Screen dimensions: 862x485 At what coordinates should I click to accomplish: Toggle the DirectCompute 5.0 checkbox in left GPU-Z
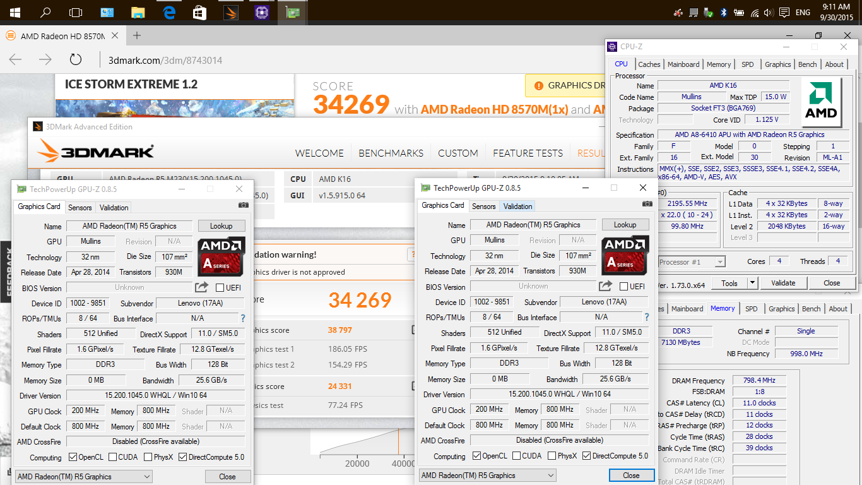click(183, 457)
